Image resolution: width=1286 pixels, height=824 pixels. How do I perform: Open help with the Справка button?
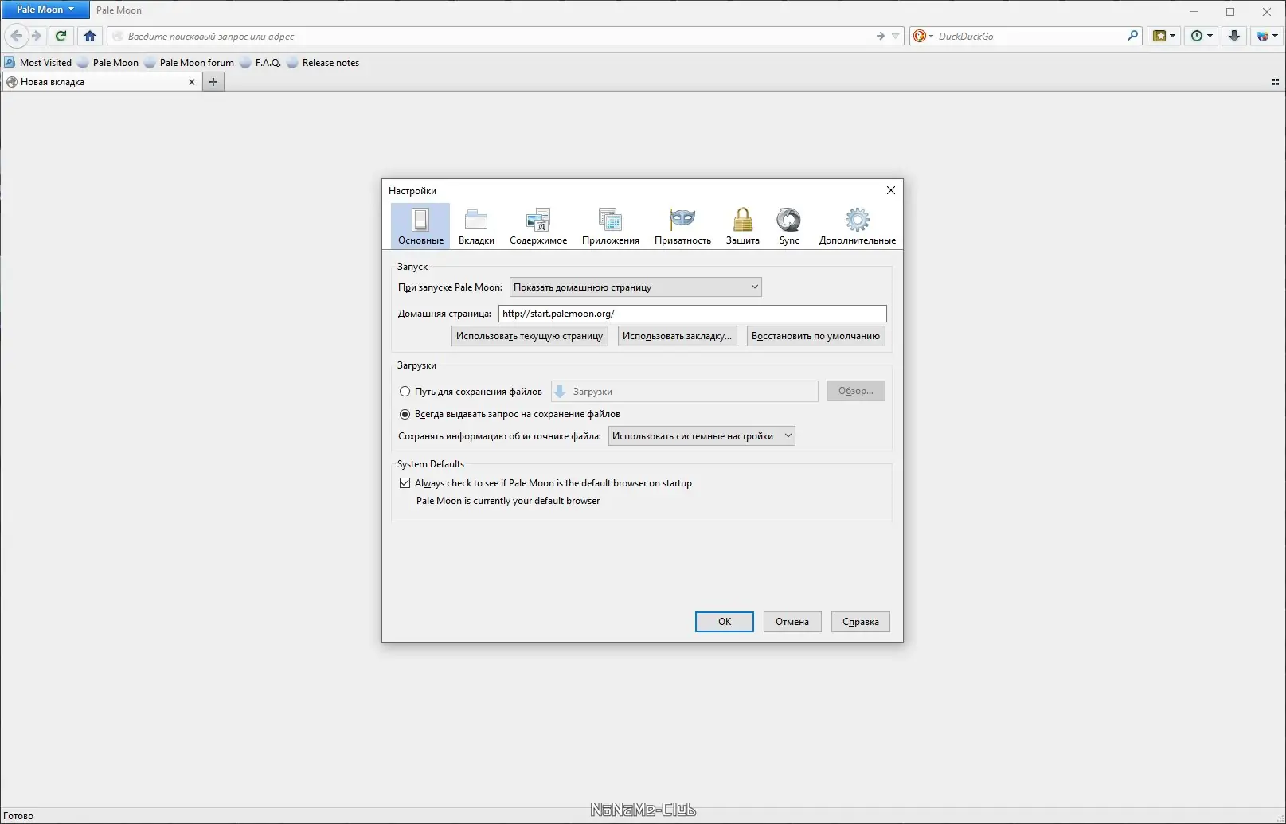pos(861,622)
